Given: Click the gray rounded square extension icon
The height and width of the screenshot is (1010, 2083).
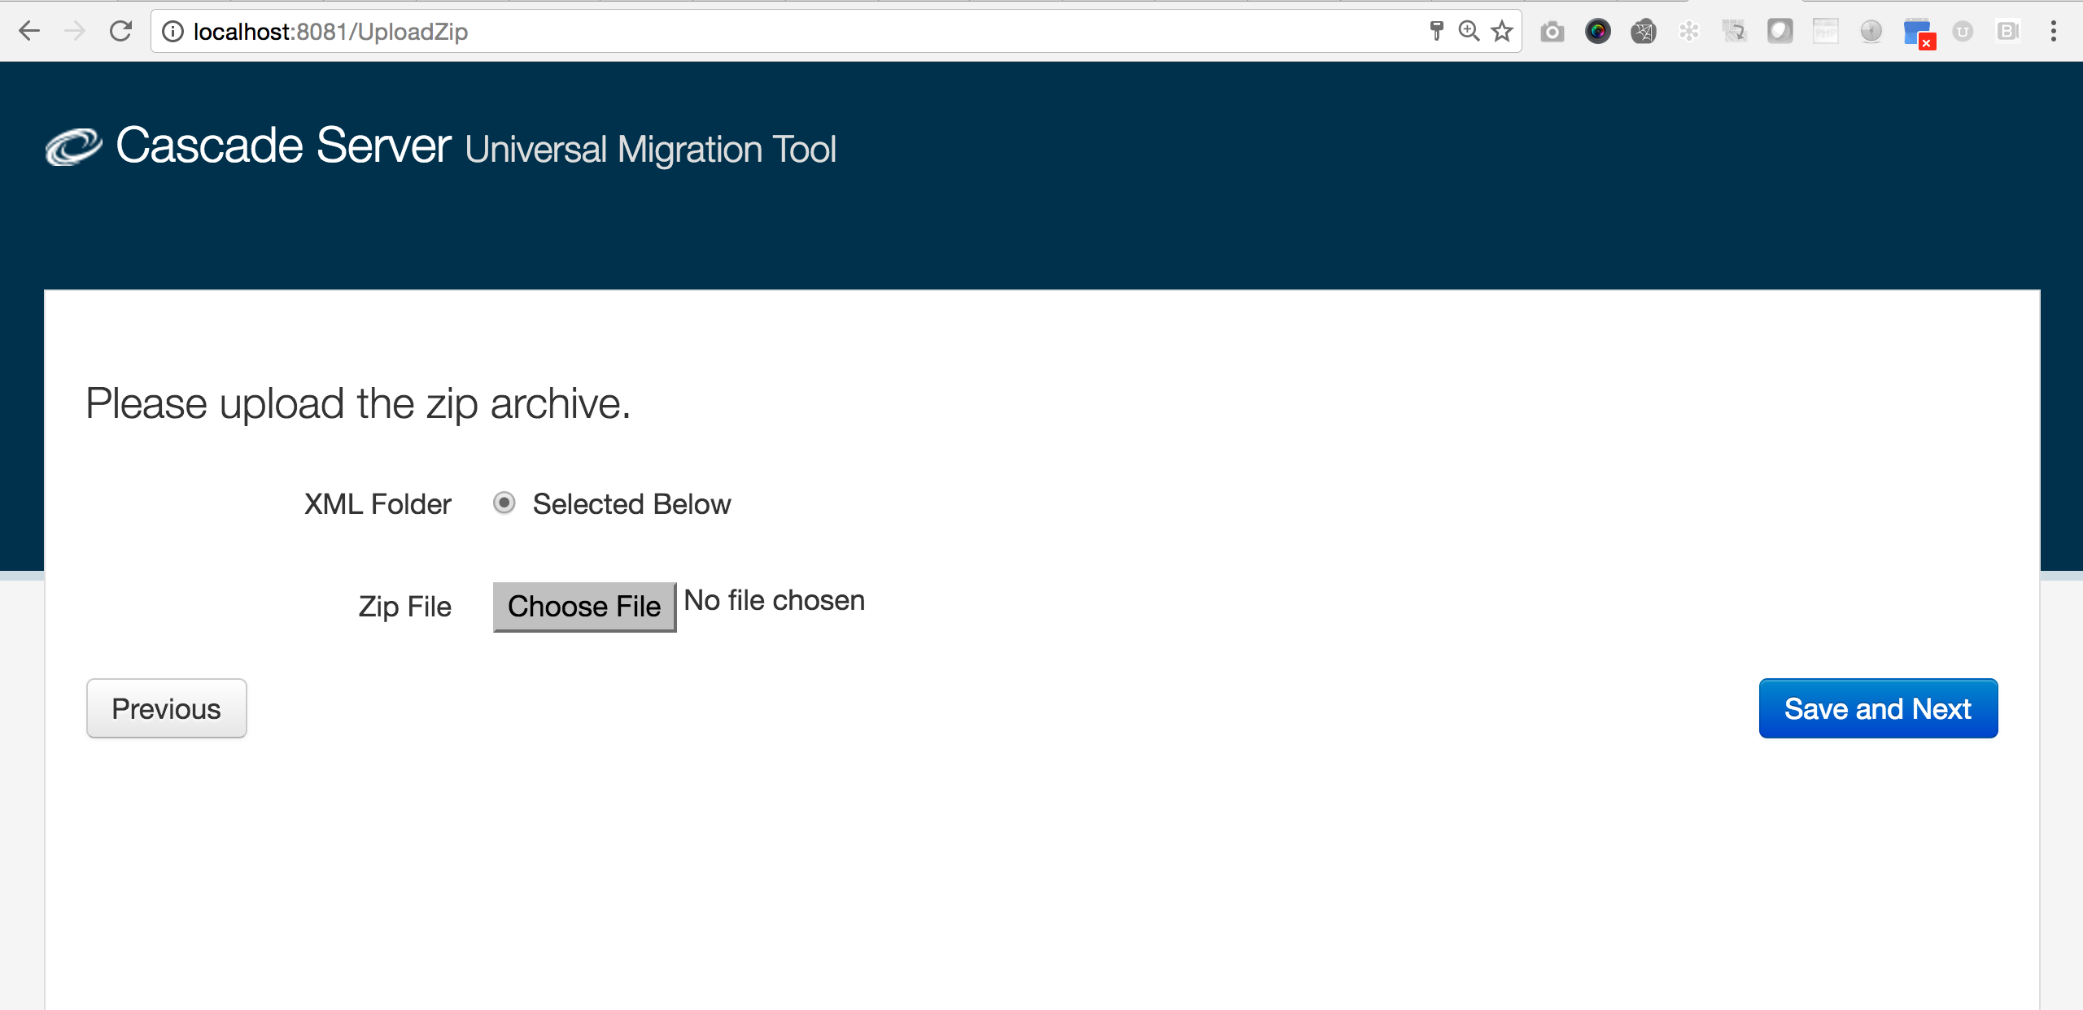Looking at the screenshot, I should (1780, 32).
